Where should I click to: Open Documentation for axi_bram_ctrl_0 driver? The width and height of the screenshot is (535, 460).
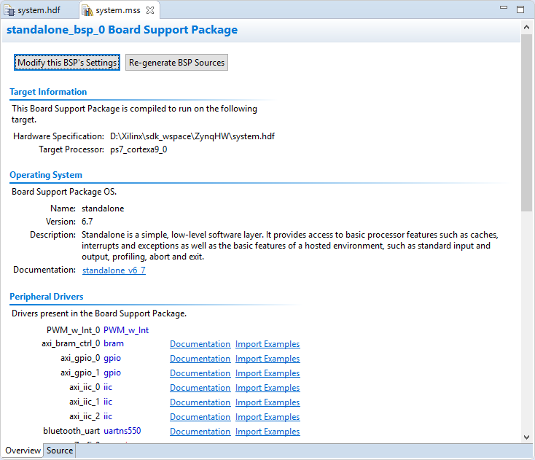tap(200, 344)
